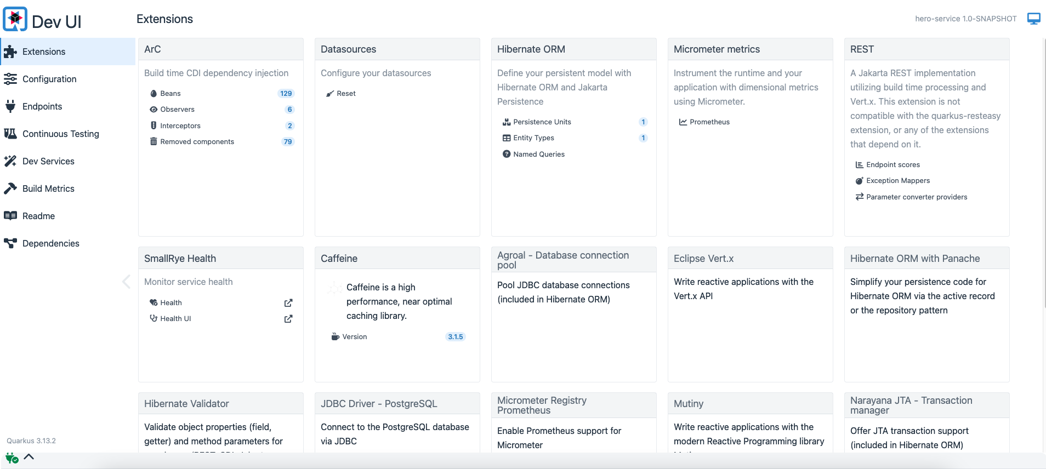
Task: Click the hero-service 1.0-SNAPSHOT label
Action: pyautogui.click(x=966, y=19)
